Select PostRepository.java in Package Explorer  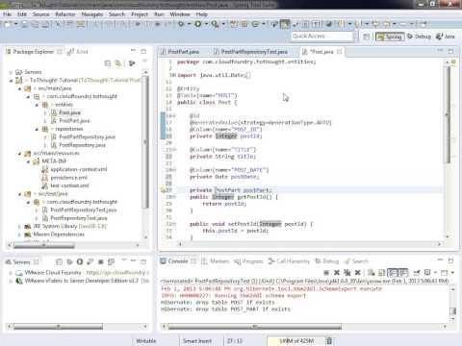(83, 145)
